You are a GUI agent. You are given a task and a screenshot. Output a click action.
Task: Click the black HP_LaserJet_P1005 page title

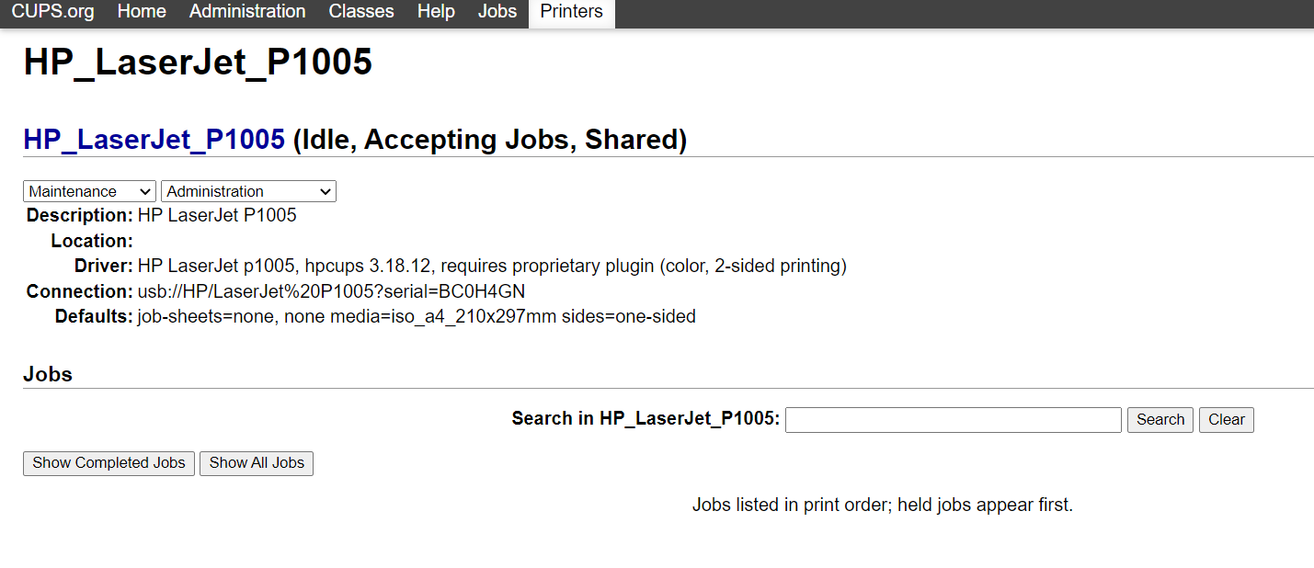[x=198, y=62]
